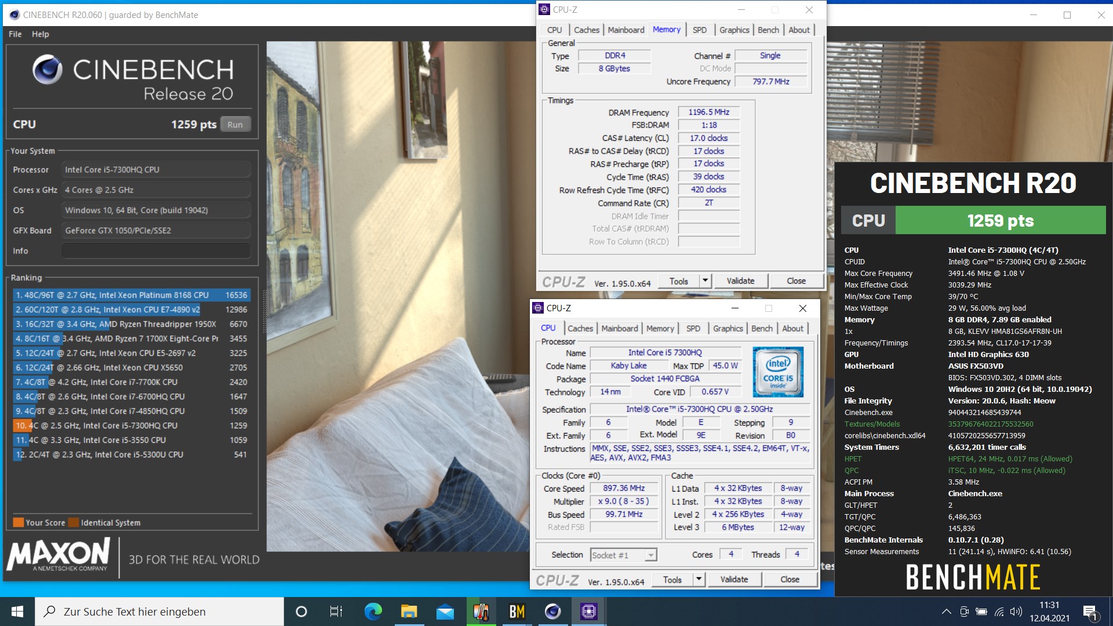Click the taskbar clock showing 11:31

point(1049,612)
